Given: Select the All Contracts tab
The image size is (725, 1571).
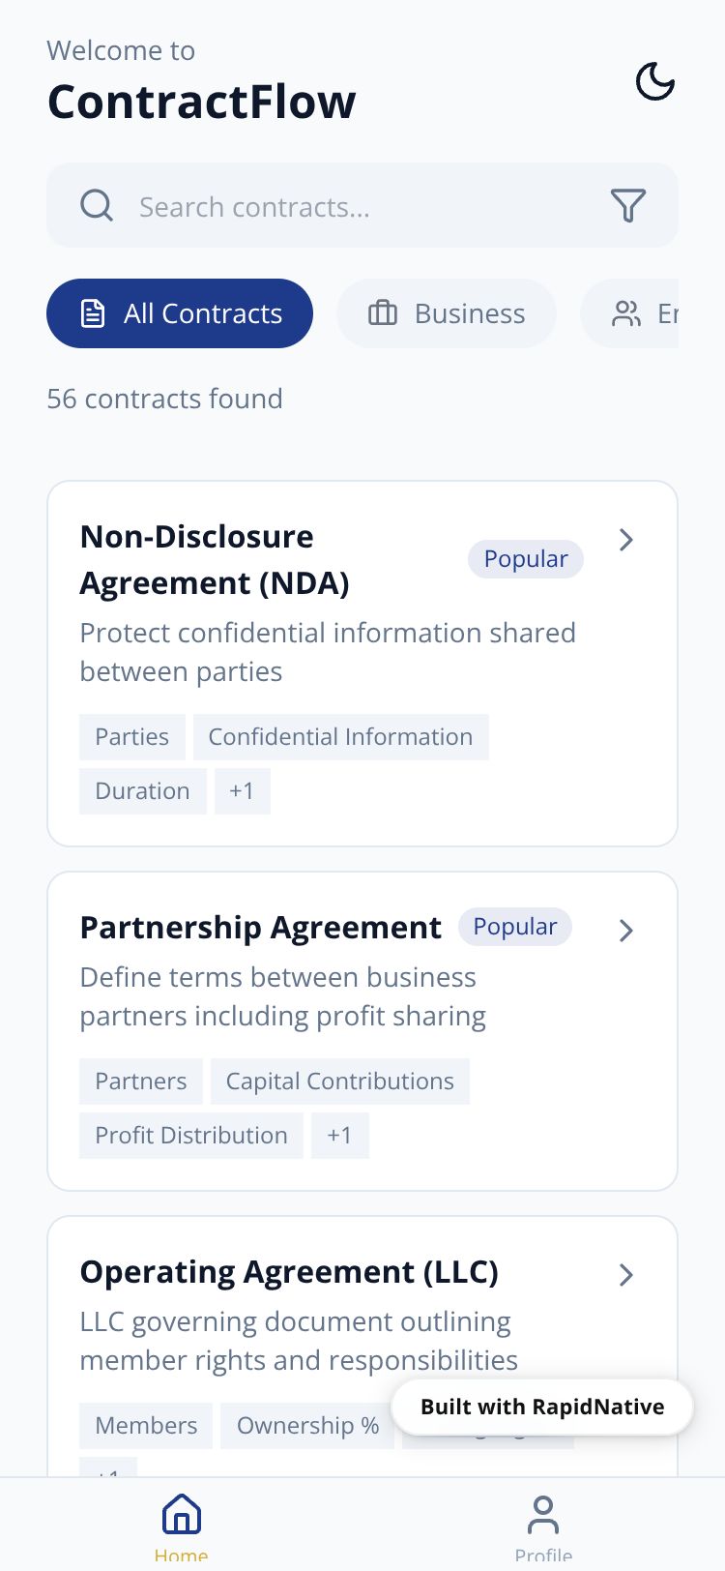Looking at the screenshot, I should (180, 313).
